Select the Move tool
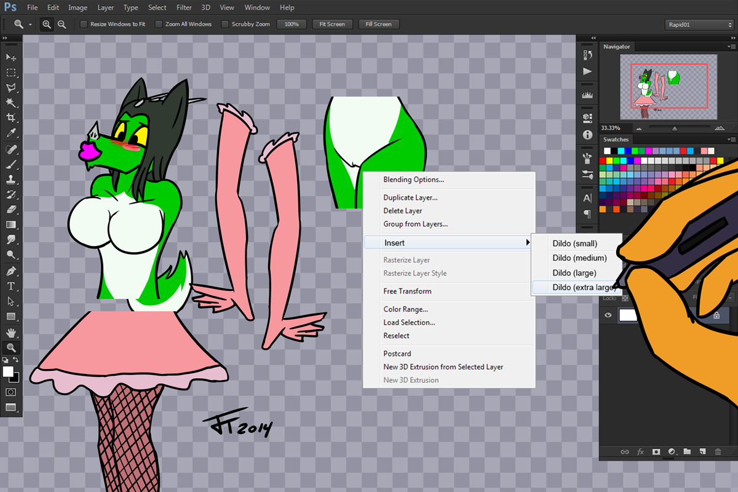This screenshot has width=738, height=492. [x=11, y=57]
